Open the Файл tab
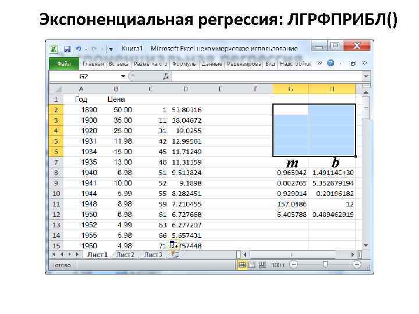419x314 pixels. pos(64,64)
